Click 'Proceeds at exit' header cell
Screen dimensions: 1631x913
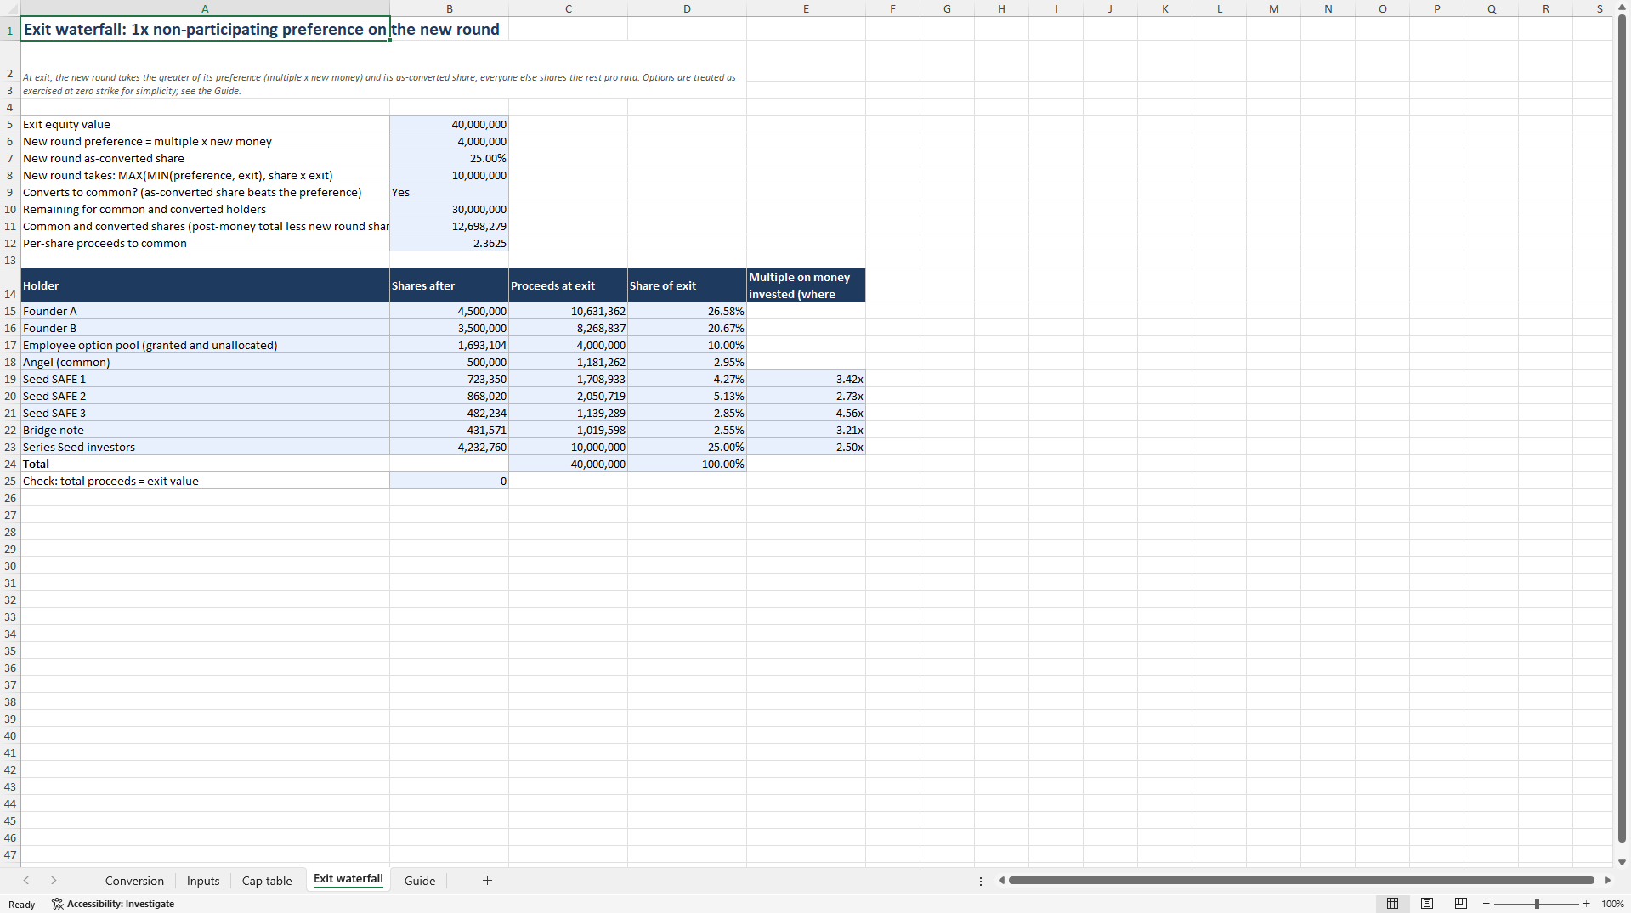pos(569,285)
